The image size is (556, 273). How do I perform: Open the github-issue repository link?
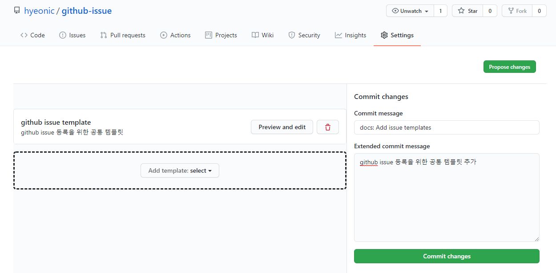[87, 11]
